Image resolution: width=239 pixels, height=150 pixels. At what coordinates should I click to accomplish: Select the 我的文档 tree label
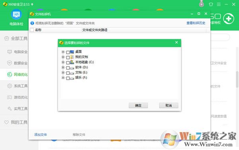(82, 57)
